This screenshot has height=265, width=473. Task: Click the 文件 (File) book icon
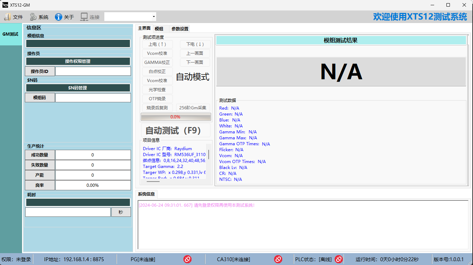(x=7, y=17)
